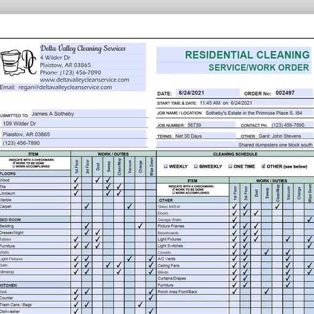Image resolution: width=314 pixels, height=314 pixels.
Task: Toggle the Counter row Wipe Down checkmark
Action: click(151, 298)
